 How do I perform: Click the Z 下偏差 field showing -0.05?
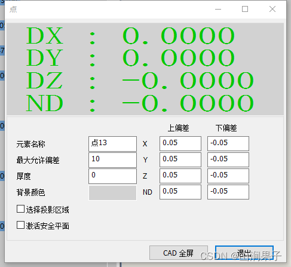(x=228, y=176)
